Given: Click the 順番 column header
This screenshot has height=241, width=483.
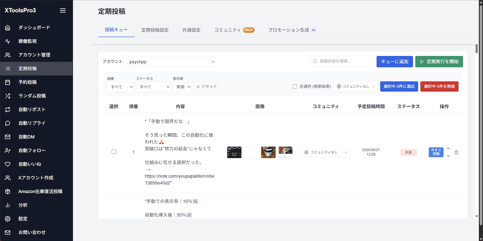Looking at the screenshot, I should click(x=133, y=106).
